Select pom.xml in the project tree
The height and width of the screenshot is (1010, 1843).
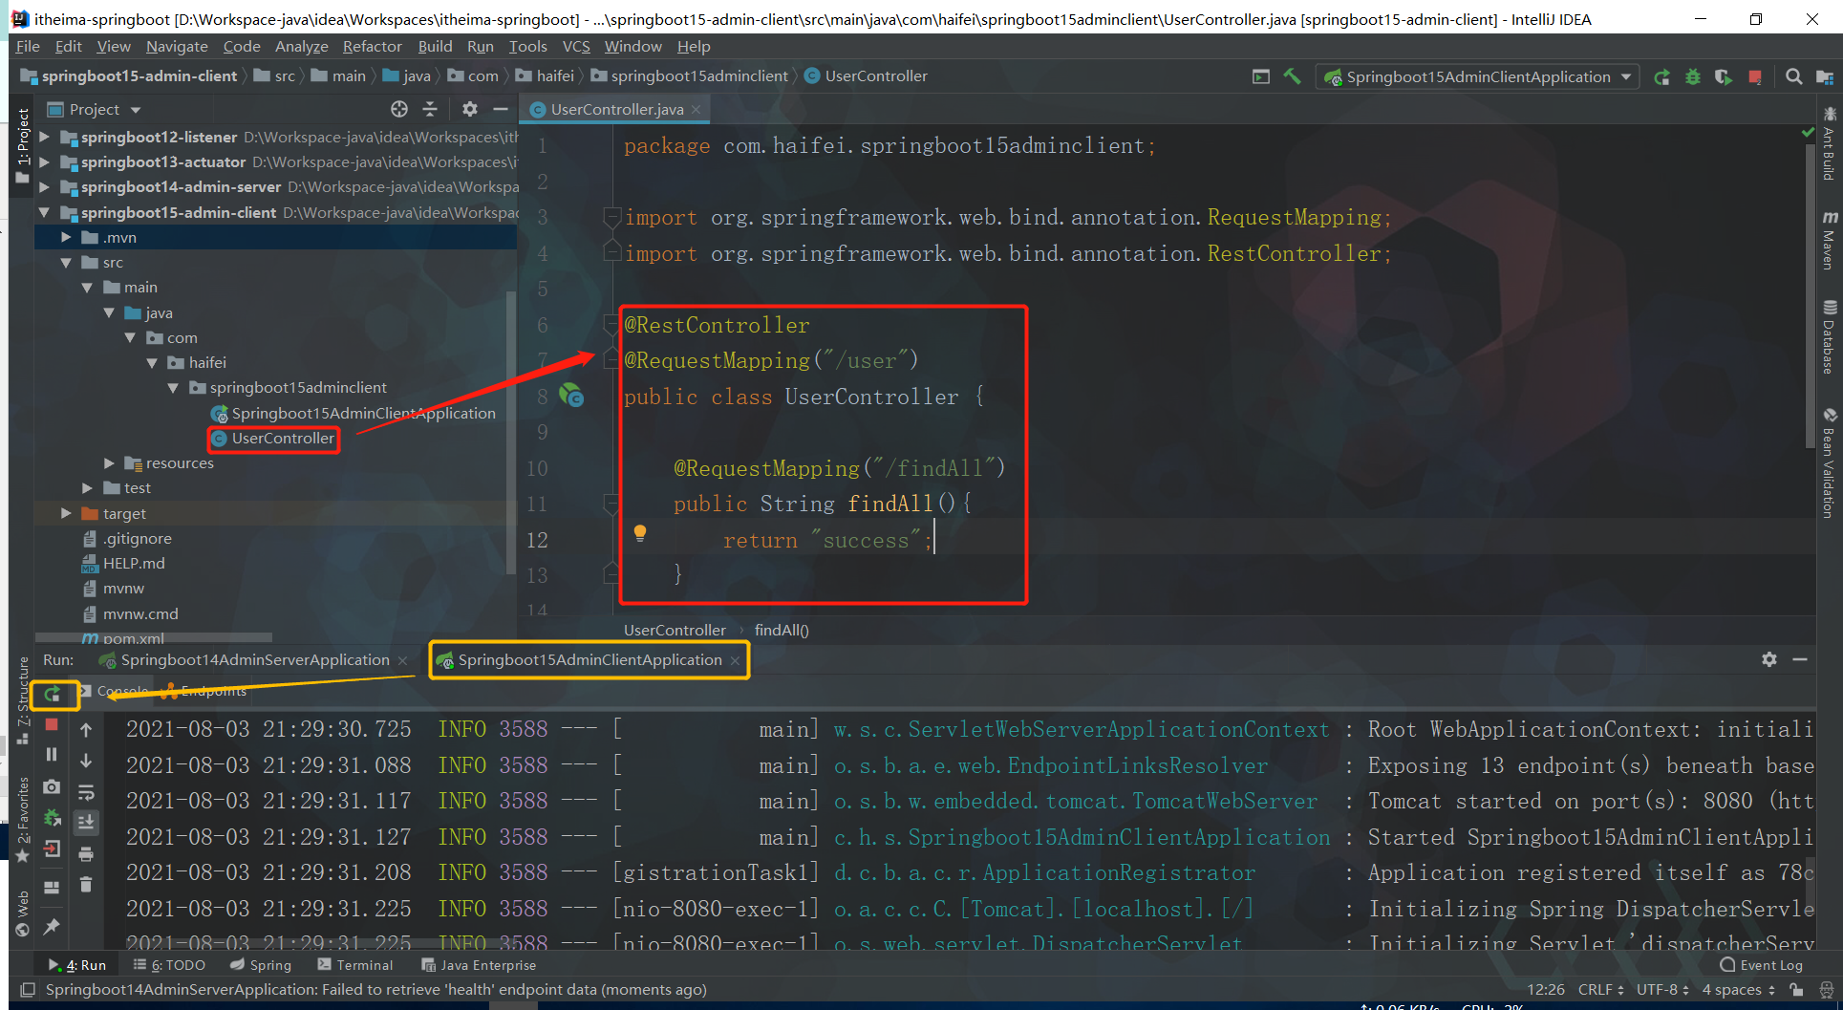(x=133, y=638)
